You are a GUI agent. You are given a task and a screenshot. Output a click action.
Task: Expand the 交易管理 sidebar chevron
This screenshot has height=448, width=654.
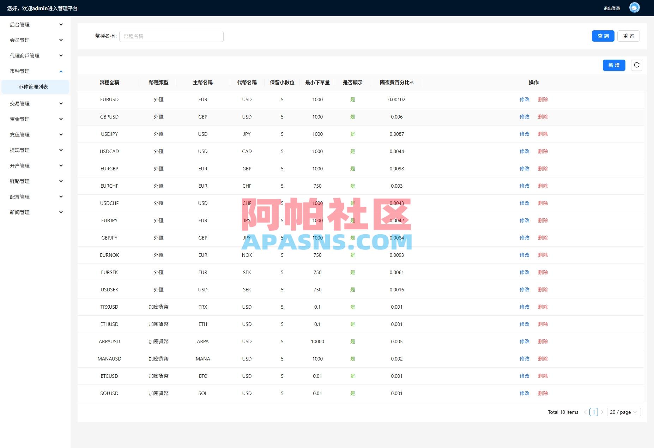tap(61, 103)
